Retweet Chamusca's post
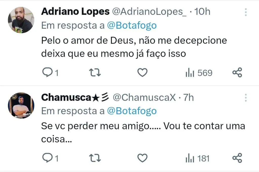The width and height of the screenshot is (259, 172). (96, 158)
